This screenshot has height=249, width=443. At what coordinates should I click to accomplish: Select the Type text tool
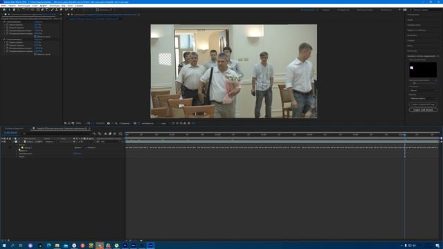point(47,10)
